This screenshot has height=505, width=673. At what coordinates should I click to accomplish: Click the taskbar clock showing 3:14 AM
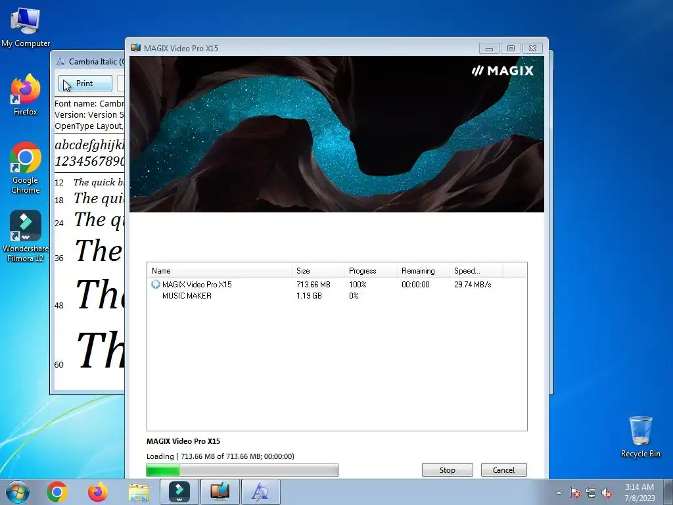639,492
